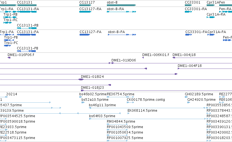The image size is (232, 142).
Task: Click the DME1-019D06 clone label
Action: tap(124, 60)
